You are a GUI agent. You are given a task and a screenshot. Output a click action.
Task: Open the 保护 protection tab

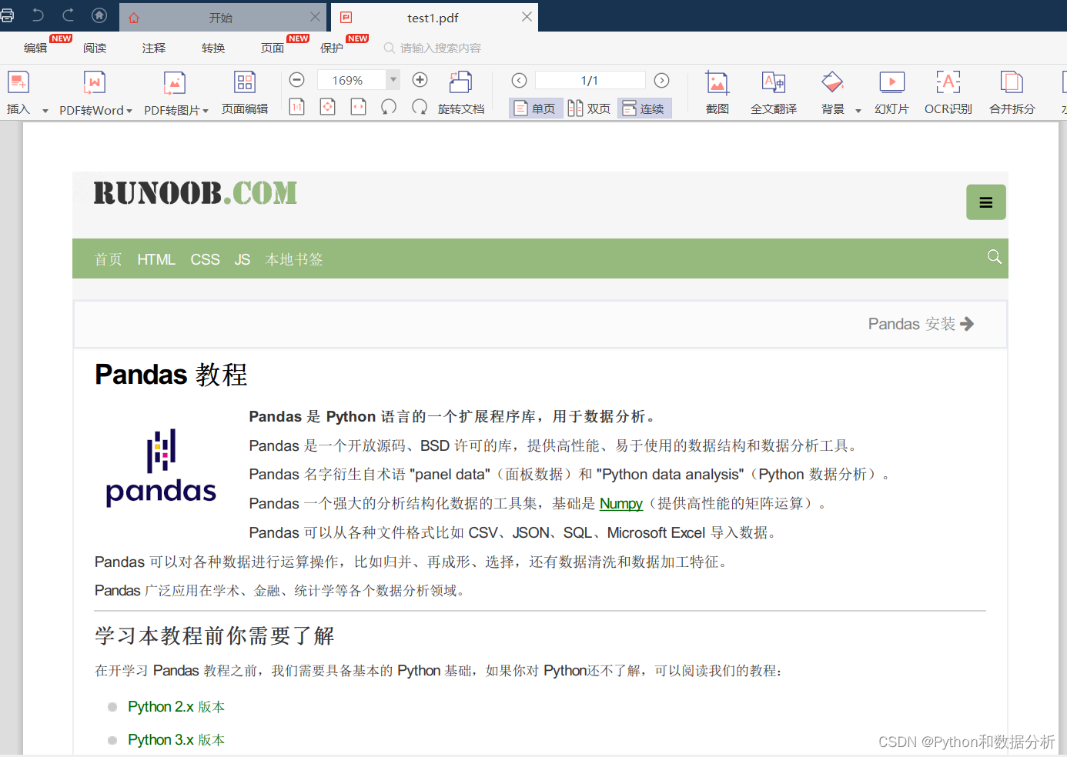pyautogui.click(x=331, y=47)
